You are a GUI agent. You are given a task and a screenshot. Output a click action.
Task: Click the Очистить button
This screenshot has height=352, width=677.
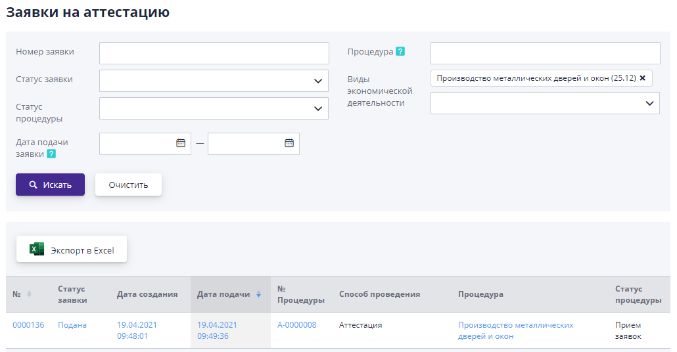[x=128, y=185]
